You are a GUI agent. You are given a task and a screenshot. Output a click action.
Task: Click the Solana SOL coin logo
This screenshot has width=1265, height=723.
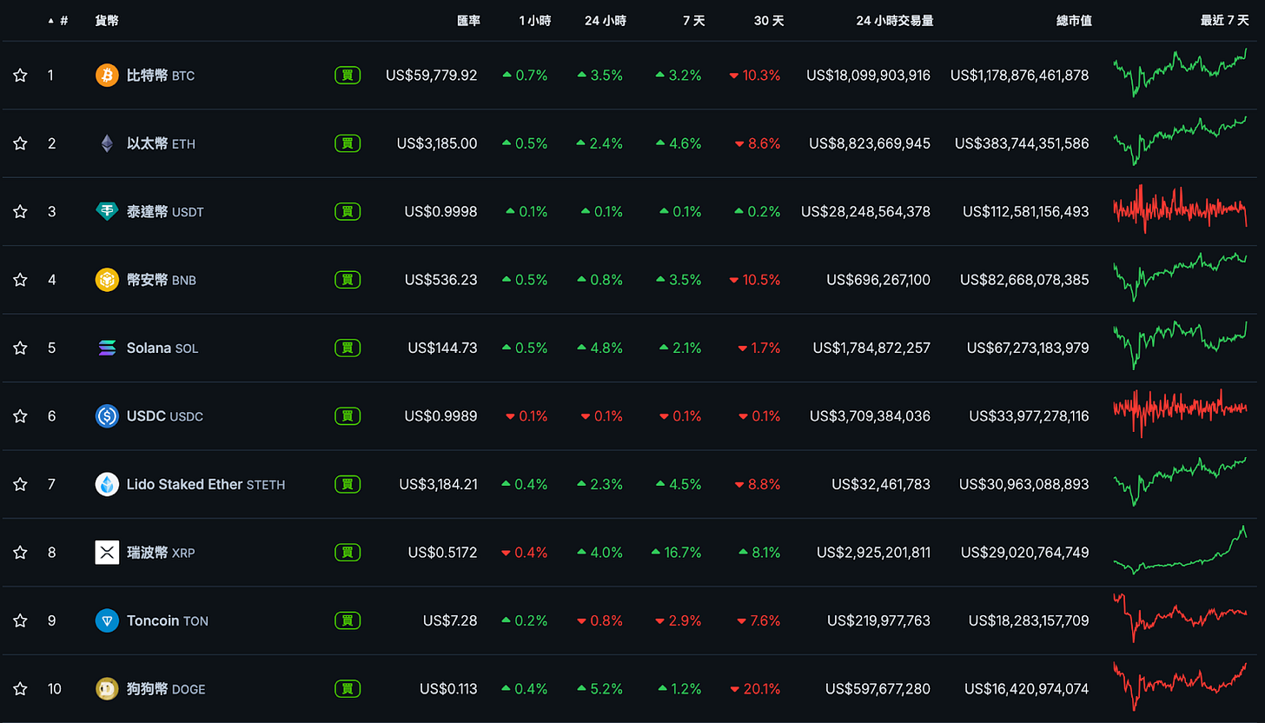[107, 348]
